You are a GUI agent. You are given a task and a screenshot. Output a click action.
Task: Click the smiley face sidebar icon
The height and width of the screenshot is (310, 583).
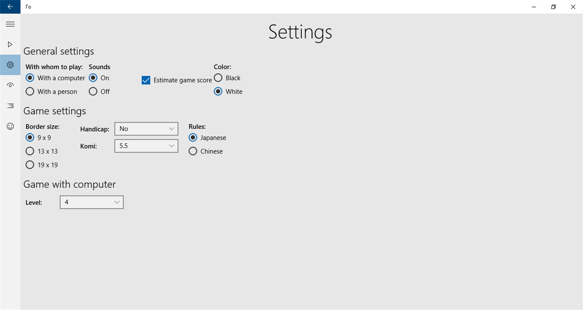[10, 126]
